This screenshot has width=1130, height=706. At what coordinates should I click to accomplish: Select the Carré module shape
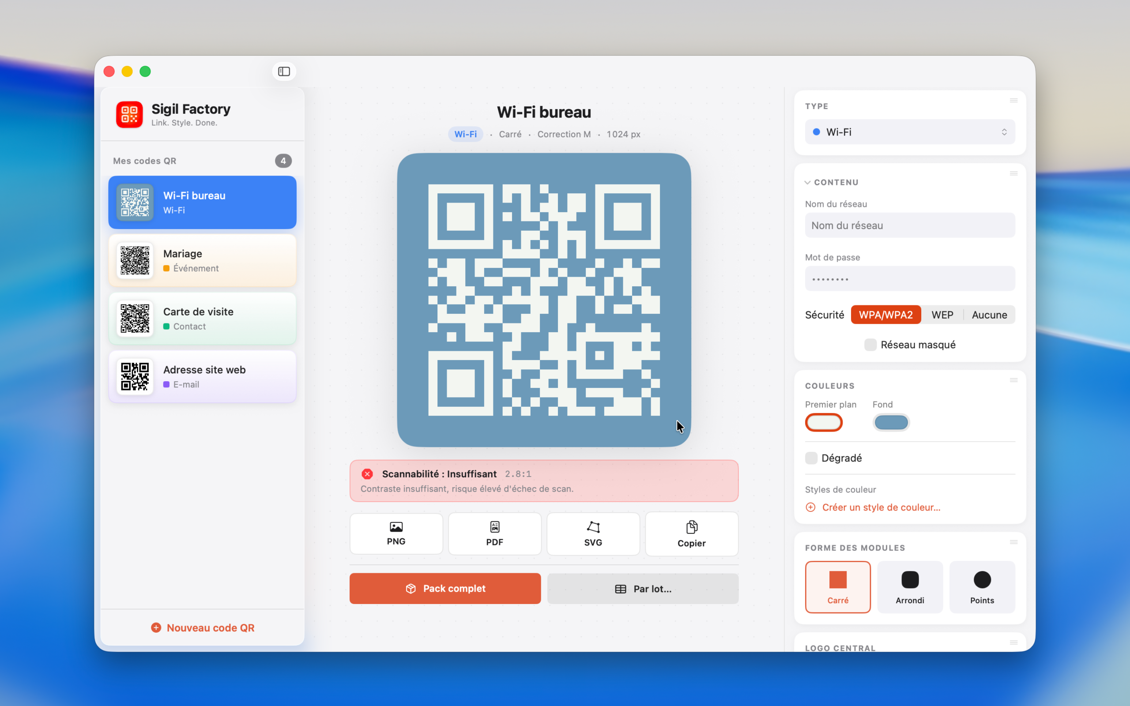tap(838, 587)
